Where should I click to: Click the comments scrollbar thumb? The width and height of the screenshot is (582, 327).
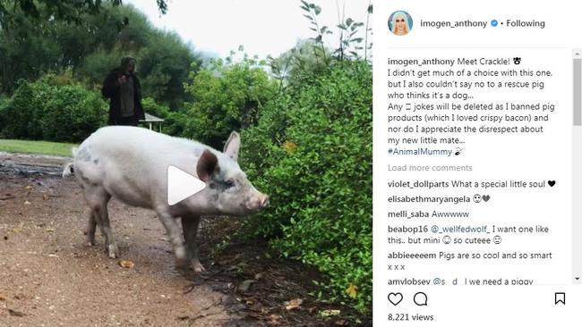pos(577,92)
